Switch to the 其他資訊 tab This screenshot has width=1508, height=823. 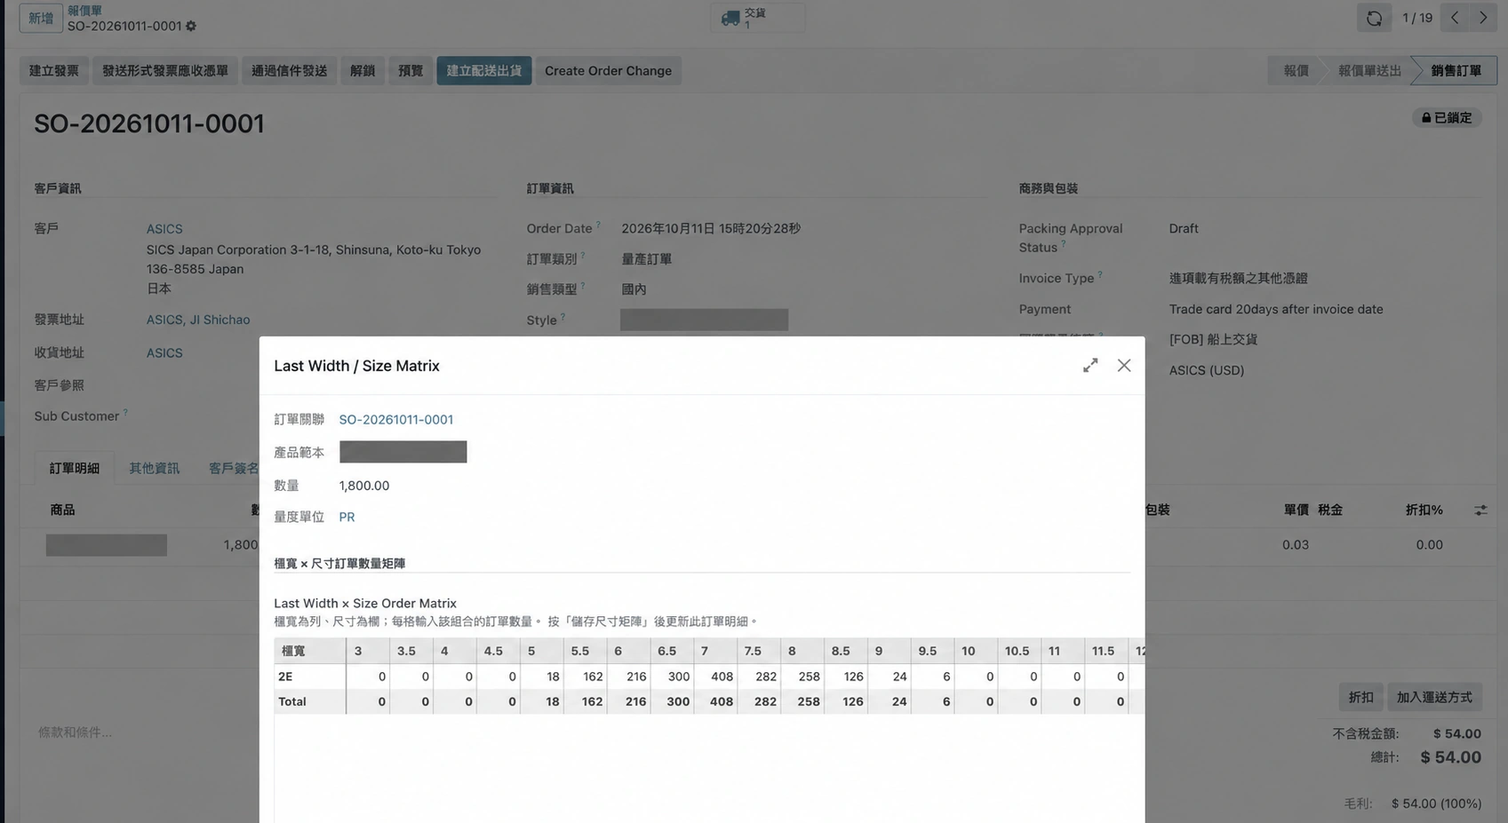pos(154,468)
